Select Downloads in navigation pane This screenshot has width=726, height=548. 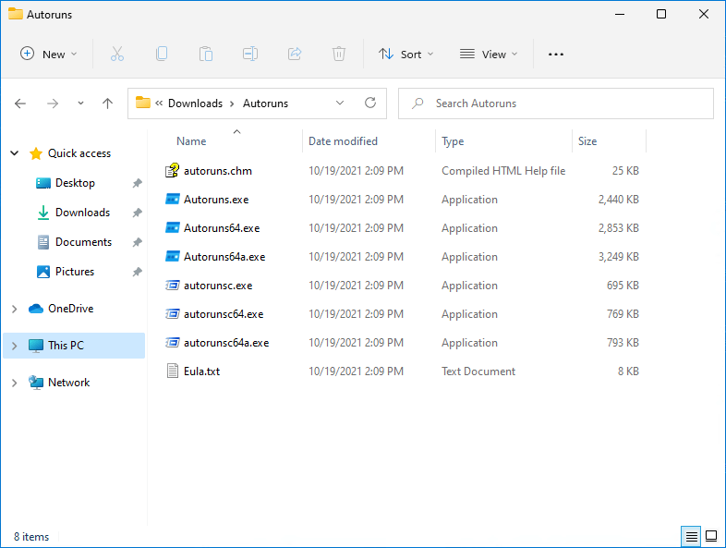click(x=82, y=213)
